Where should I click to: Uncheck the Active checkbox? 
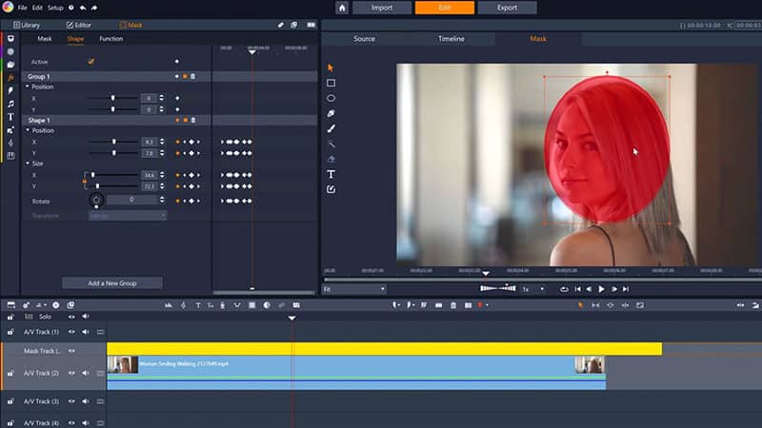[90, 62]
